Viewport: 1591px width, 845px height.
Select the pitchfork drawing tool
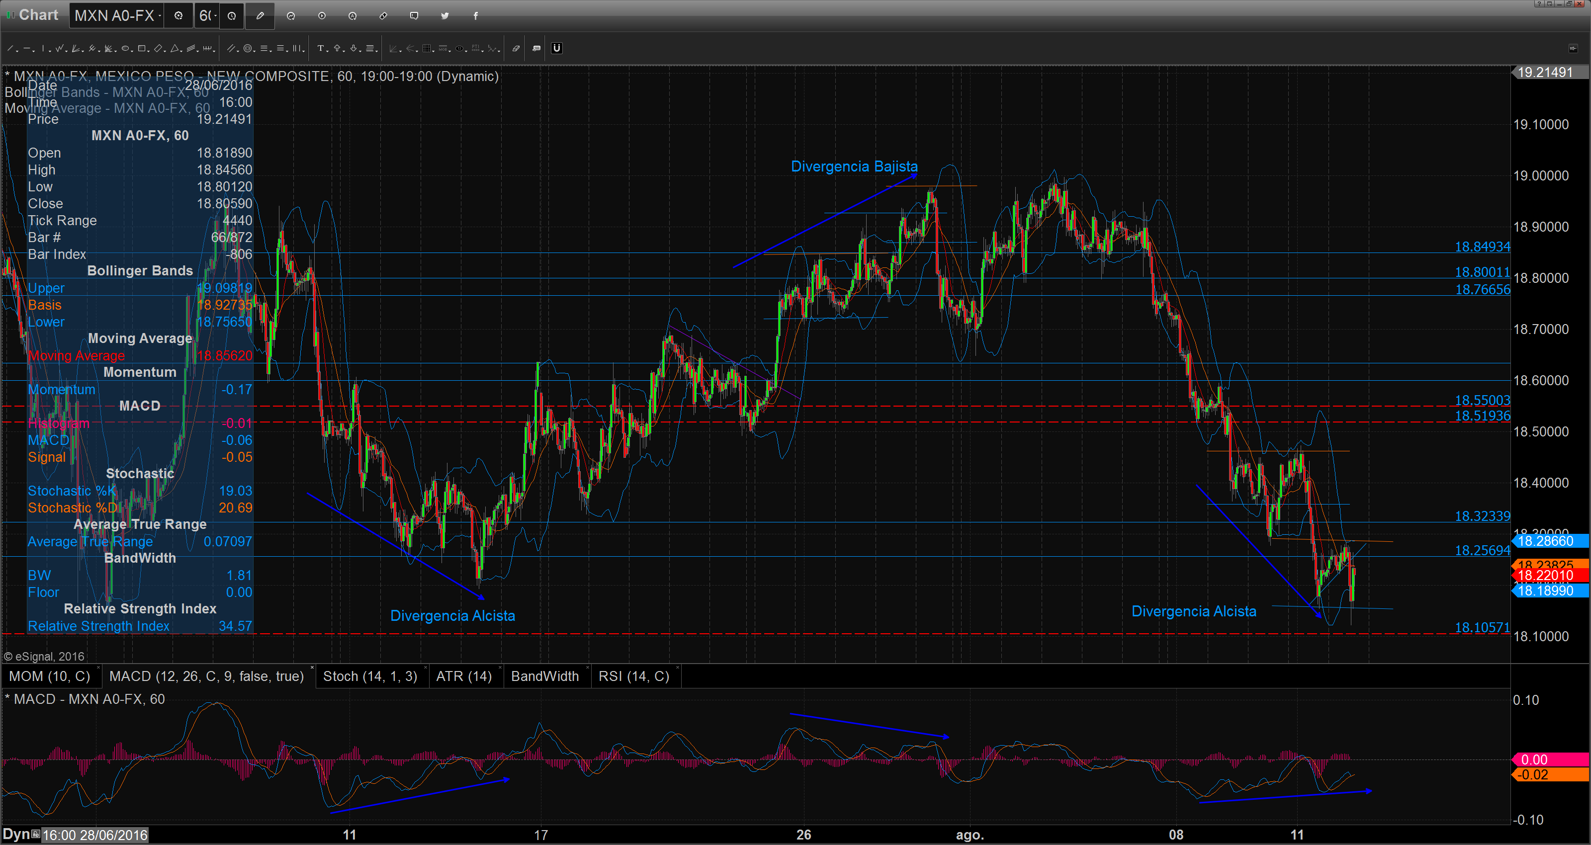coord(92,48)
